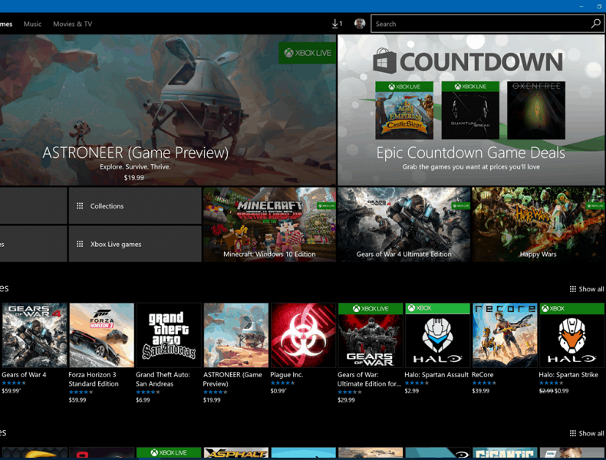
Task: Open Halo: Spartan Strike game icon
Action: [571, 335]
